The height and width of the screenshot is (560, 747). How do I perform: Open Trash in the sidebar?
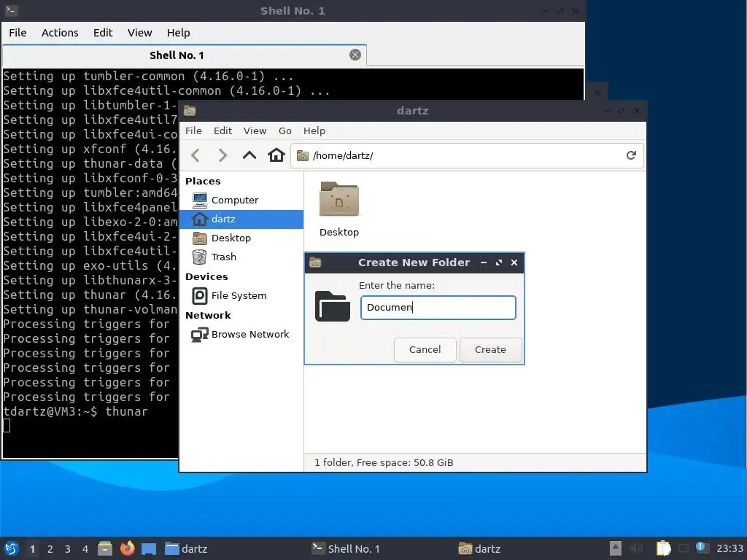point(241,257)
